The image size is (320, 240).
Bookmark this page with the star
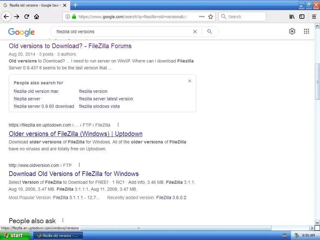pos(211,17)
